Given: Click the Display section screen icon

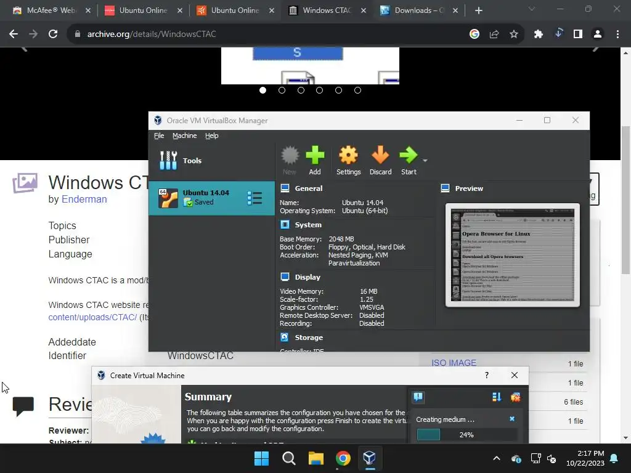Looking at the screenshot, I should click(x=285, y=277).
